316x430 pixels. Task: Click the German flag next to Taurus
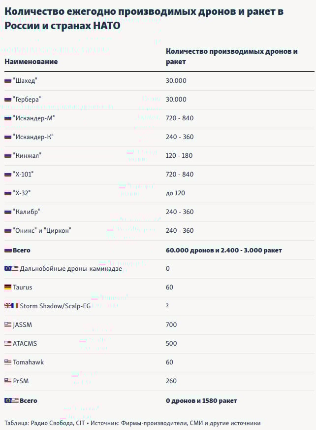pos(8,287)
